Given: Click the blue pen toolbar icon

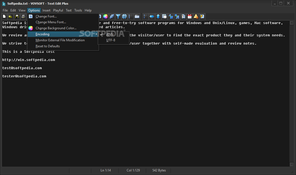Looking at the screenshot, I should pyautogui.click(x=112, y=17).
